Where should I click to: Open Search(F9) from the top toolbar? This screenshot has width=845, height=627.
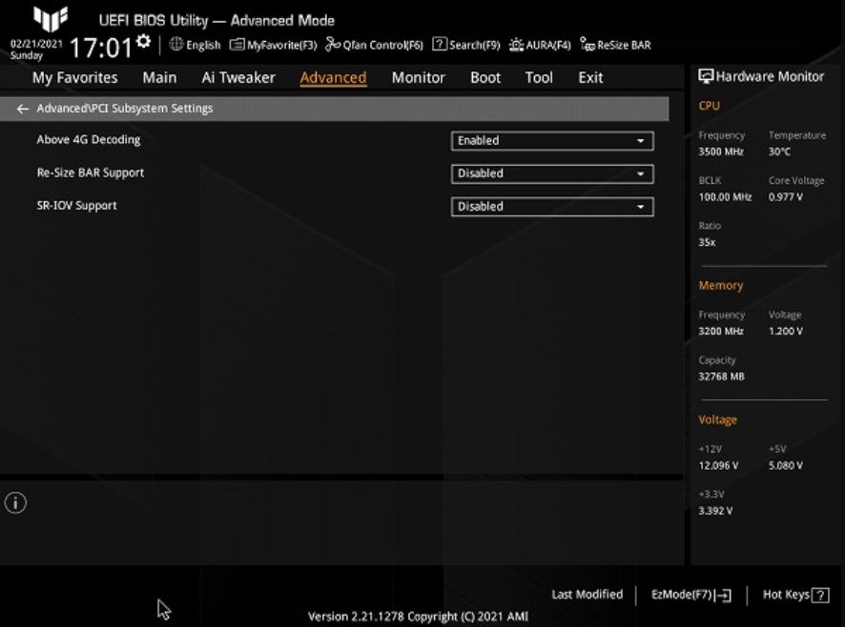[465, 45]
